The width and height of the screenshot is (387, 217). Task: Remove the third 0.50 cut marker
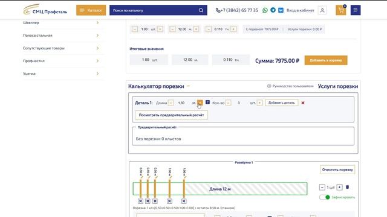coord(155,201)
